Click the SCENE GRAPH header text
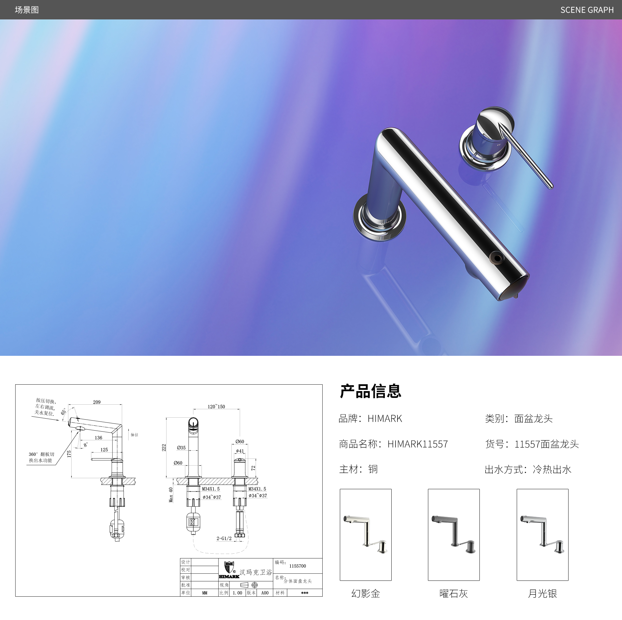The image size is (622, 620). point(587,10)
